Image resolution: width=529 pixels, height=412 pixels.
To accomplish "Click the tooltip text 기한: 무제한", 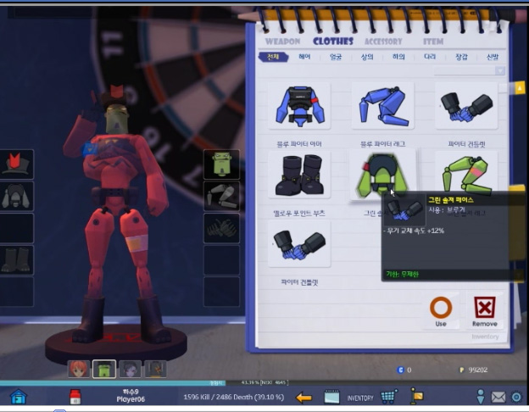I will point(402,274).
